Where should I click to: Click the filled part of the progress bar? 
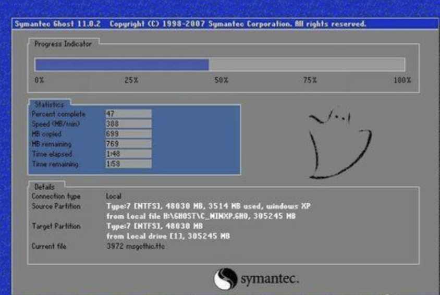point(121,65)
